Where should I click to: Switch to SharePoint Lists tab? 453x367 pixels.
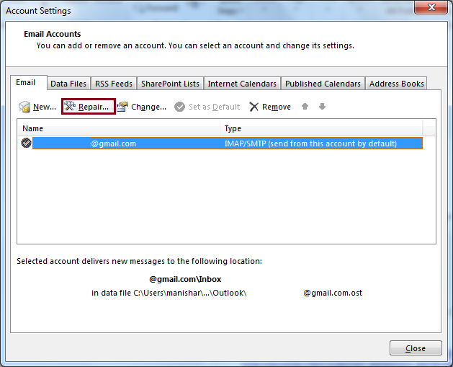click(x=170, y=84)
